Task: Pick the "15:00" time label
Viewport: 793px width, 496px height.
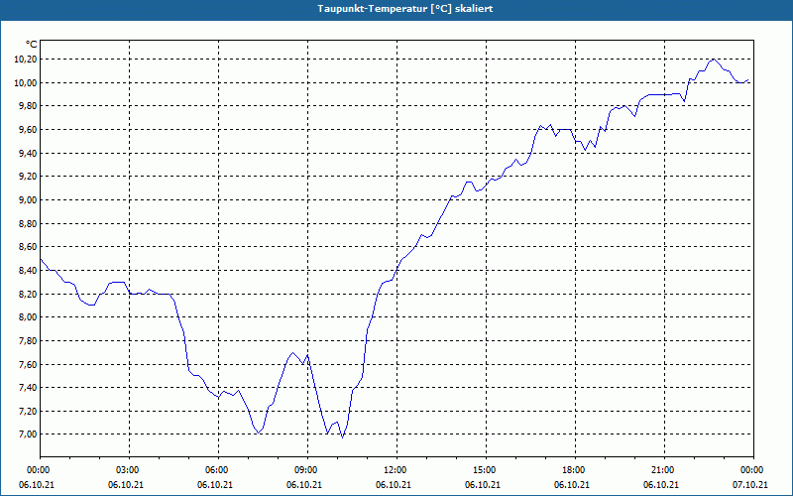Action: point(483,469)
